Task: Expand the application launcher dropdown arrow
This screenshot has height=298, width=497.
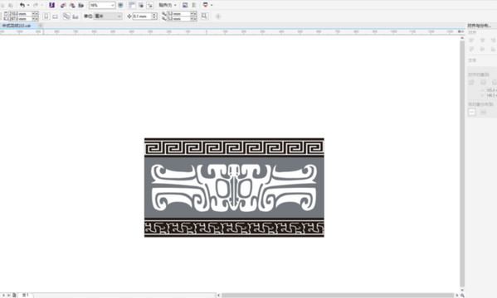Action: (x=212, y=5)
